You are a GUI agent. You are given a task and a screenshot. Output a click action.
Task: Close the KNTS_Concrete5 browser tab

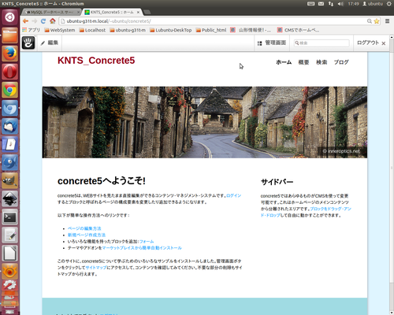(x=138, y=13)
